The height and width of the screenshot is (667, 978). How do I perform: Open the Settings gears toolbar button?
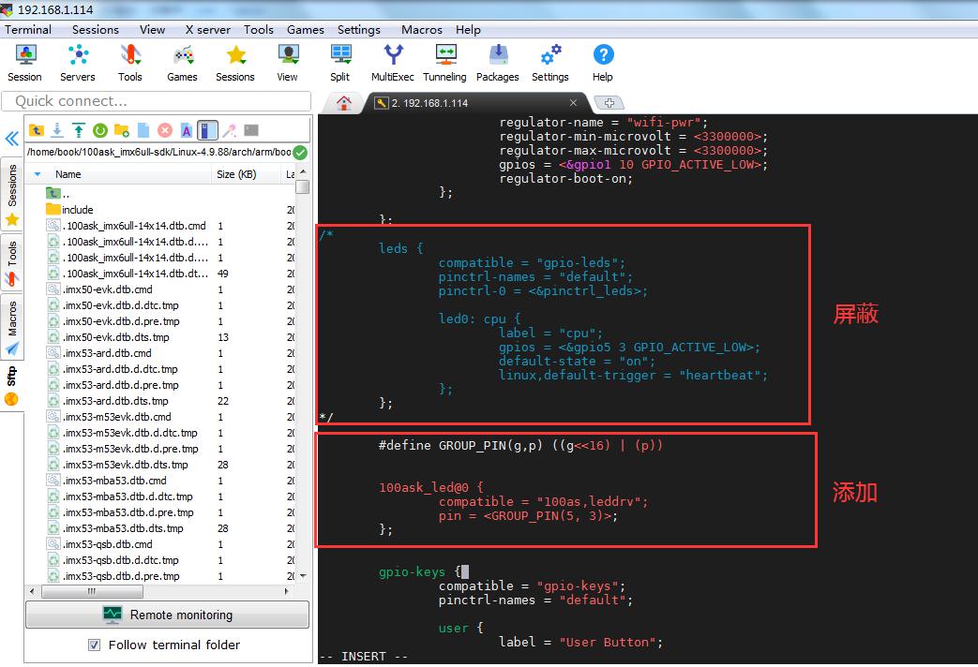click(550, 63)
